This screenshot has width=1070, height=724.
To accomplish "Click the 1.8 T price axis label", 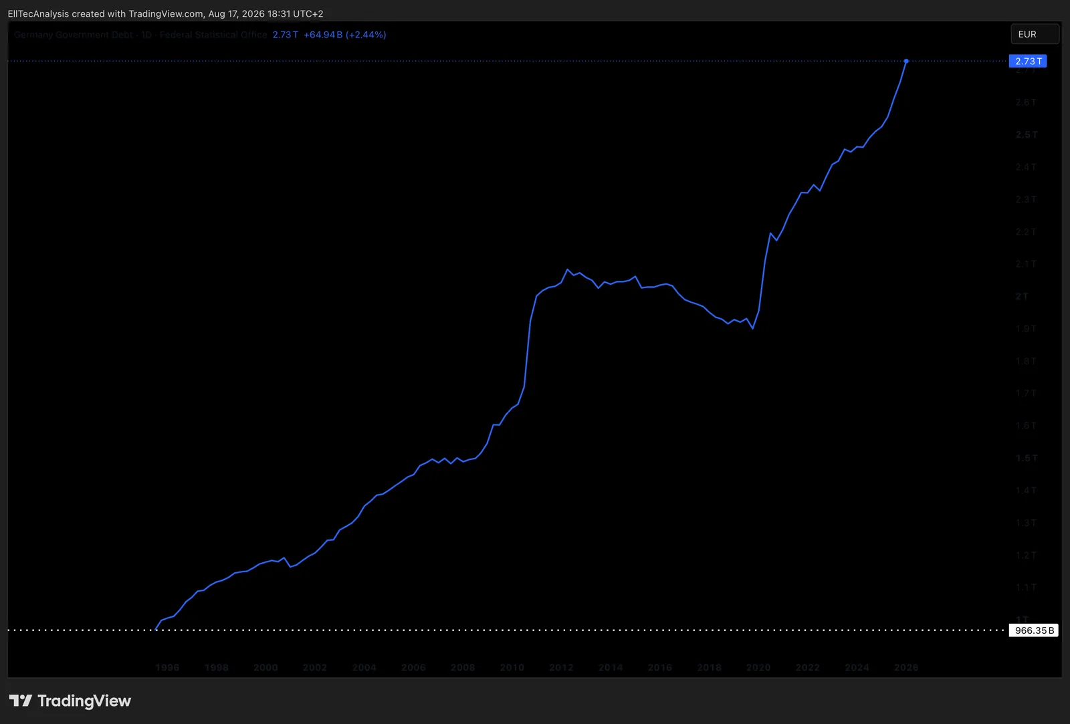I will coord(1026,361).
